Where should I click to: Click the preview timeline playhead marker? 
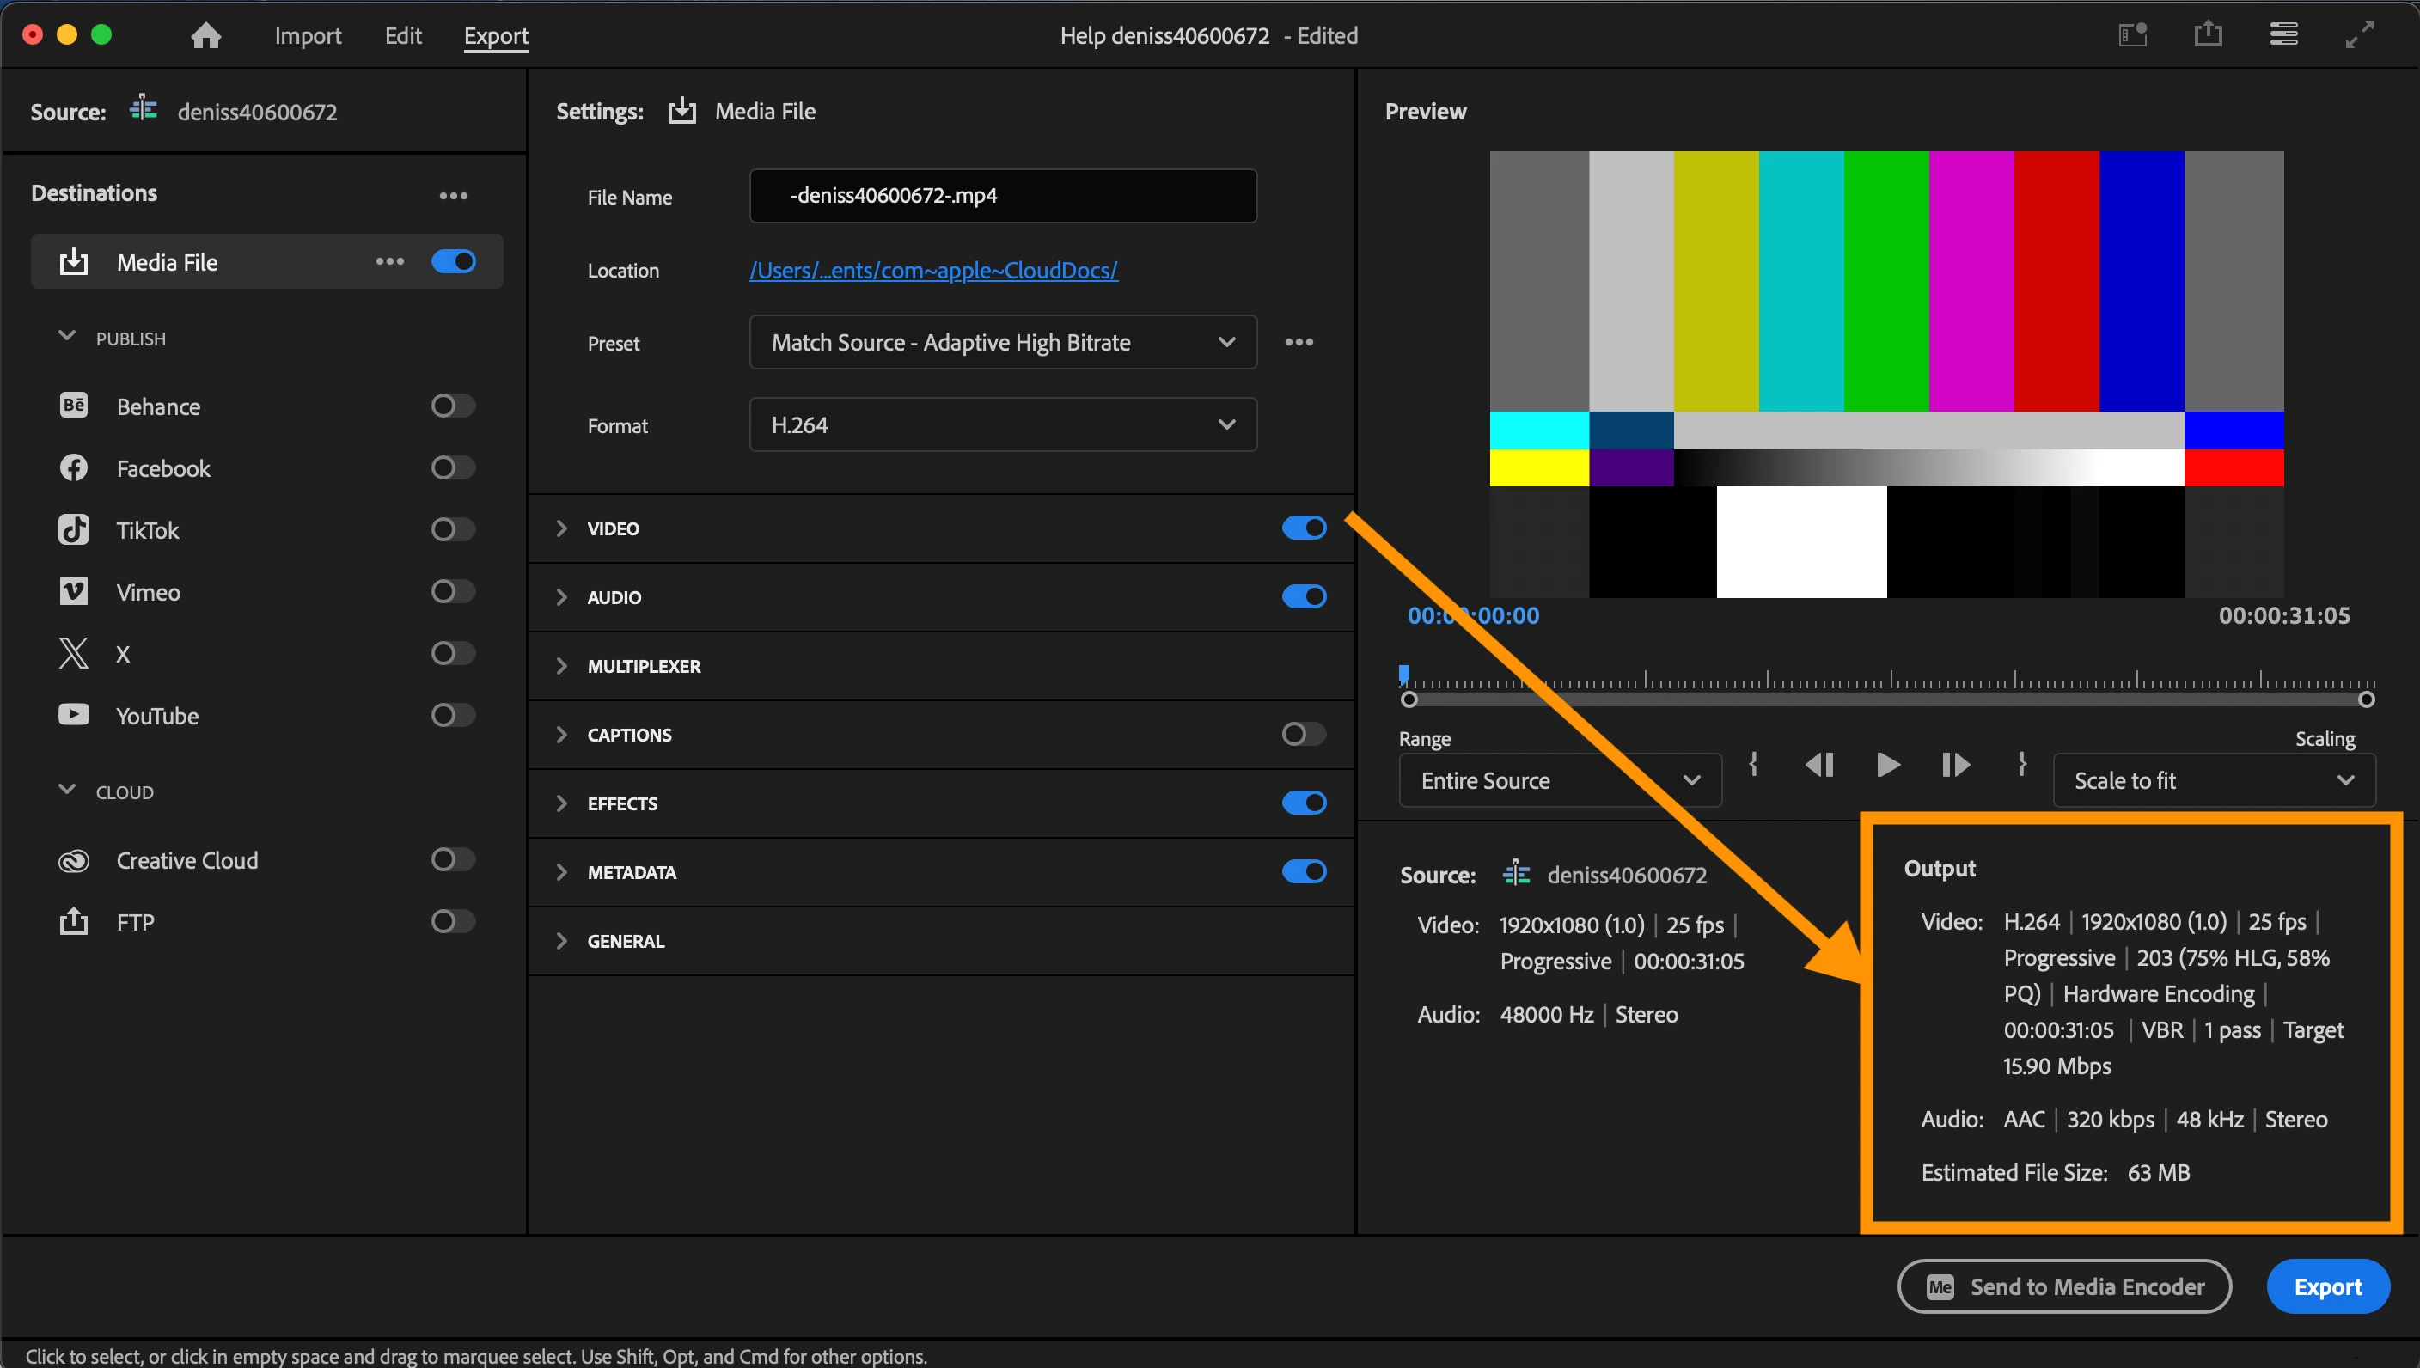pyautogui.click(x=1403, y=673)
